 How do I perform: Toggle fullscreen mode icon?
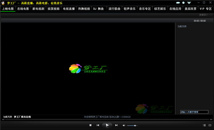[x=210, y=125]
